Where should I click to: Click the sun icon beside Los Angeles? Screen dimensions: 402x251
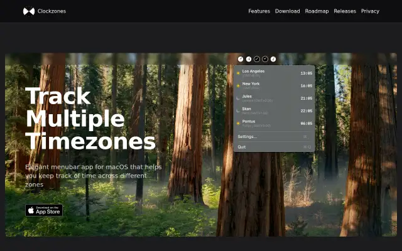click(x=238, y=73)
